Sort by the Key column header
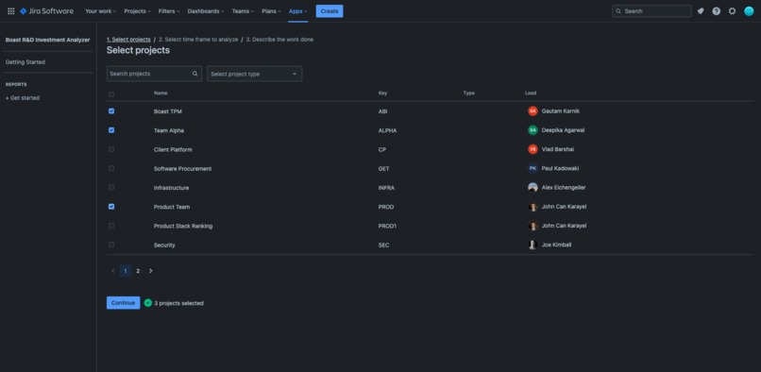761x372 pixels. [383, 93]
